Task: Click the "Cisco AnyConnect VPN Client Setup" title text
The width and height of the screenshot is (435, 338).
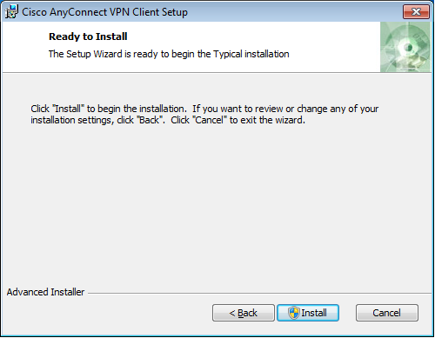Action: click(104, 12)
